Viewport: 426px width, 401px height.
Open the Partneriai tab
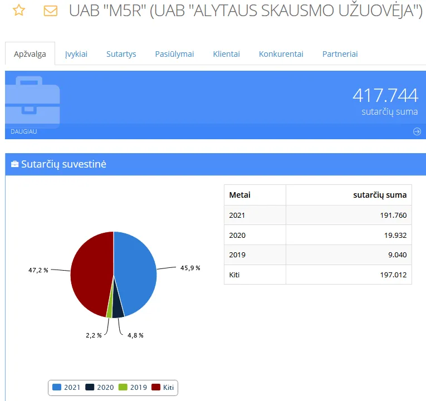click(340, 54)
